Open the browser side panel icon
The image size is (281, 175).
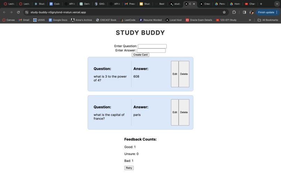pyautogui.click(x=244, y=12)
